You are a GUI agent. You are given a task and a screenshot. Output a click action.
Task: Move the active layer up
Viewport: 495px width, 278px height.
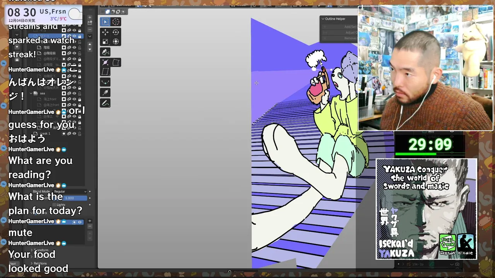tap(90, 44)
